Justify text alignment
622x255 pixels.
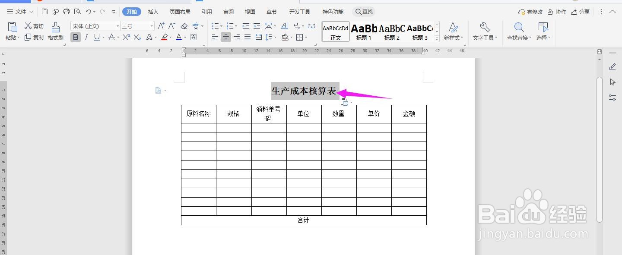(248, 38)
